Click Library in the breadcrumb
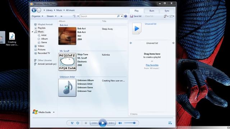This screenshot has height=129, width=230. coord(49,10)
